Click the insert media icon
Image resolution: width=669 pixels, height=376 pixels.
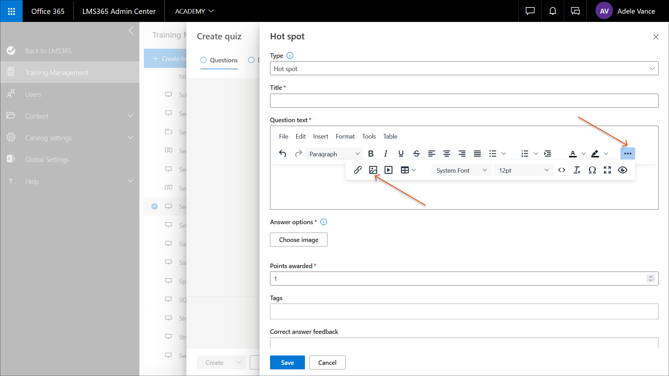(x=388, y=170)
